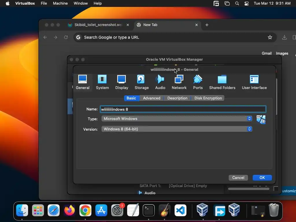
Task: Open Safari from the Dock
Action: (x=53, y=210)
